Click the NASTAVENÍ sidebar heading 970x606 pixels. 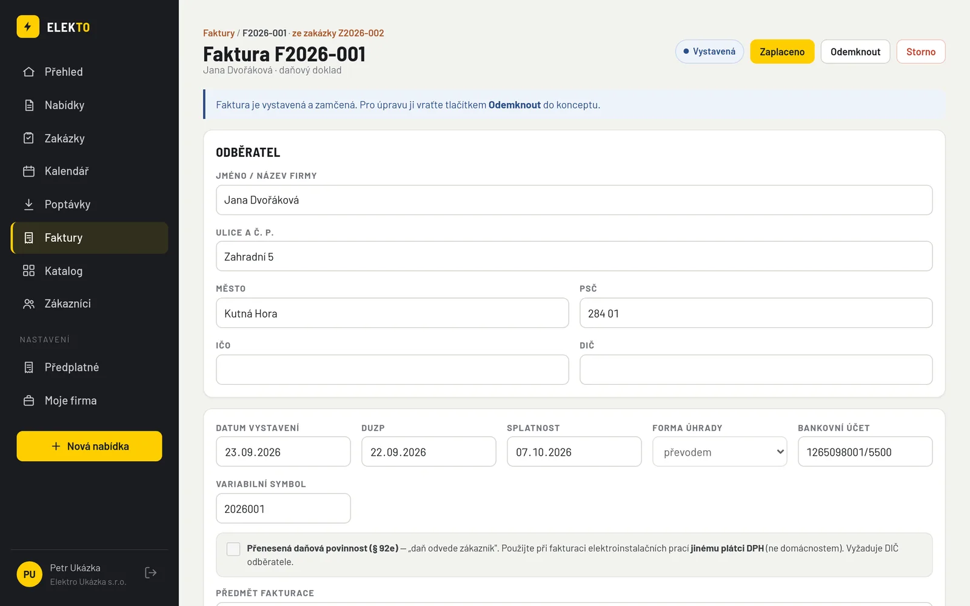(45, 340)
